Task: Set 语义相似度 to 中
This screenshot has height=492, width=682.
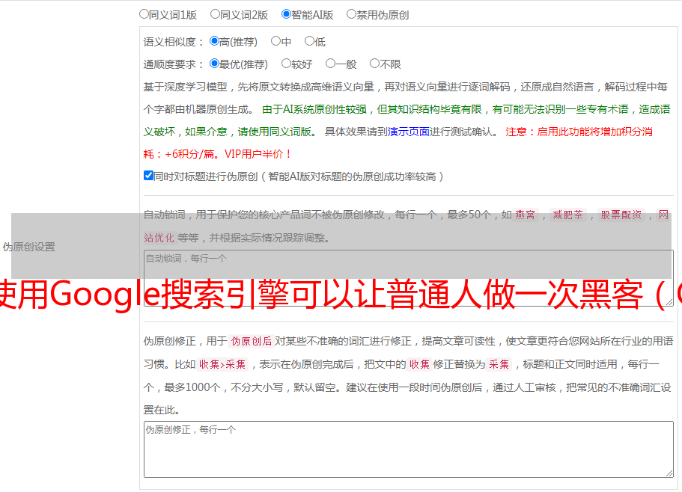Action: (x=275, y=41)
